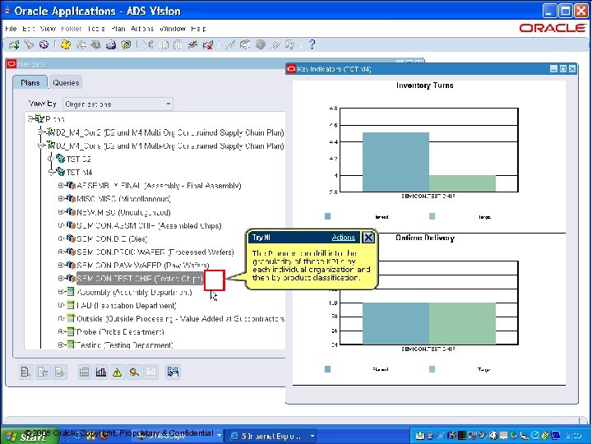Expand the SEMICON.DIE node
Screen dimensions: 592x444
60,238
